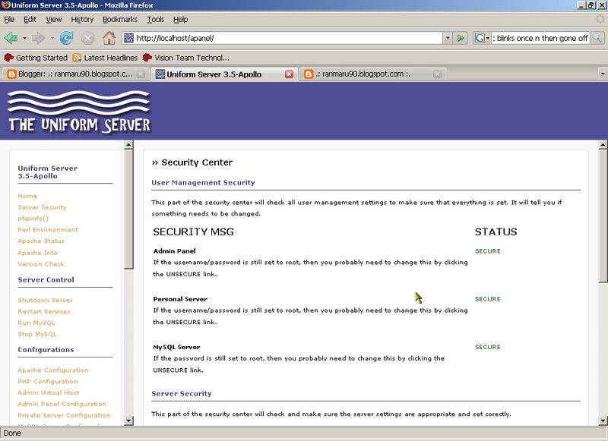Click the main page scrollbar thumb

click(603, 216)
